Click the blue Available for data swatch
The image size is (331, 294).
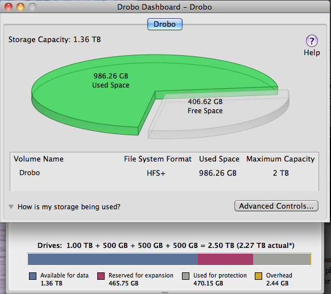tap(33, 276)
